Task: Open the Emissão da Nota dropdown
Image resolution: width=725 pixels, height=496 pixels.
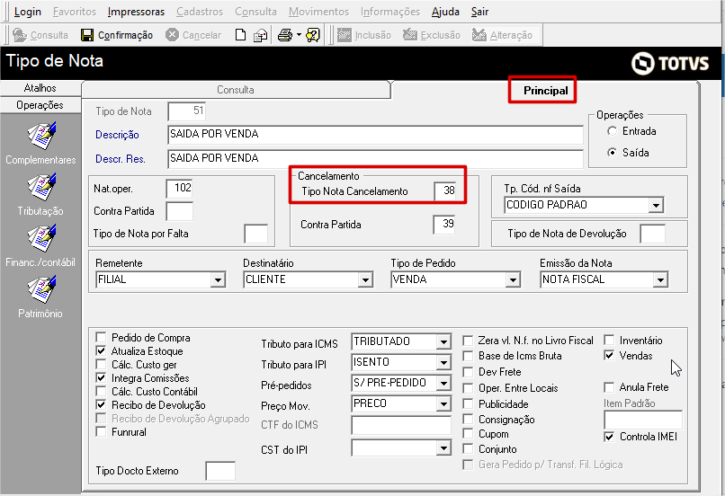Action: click(x=660, y=279)
